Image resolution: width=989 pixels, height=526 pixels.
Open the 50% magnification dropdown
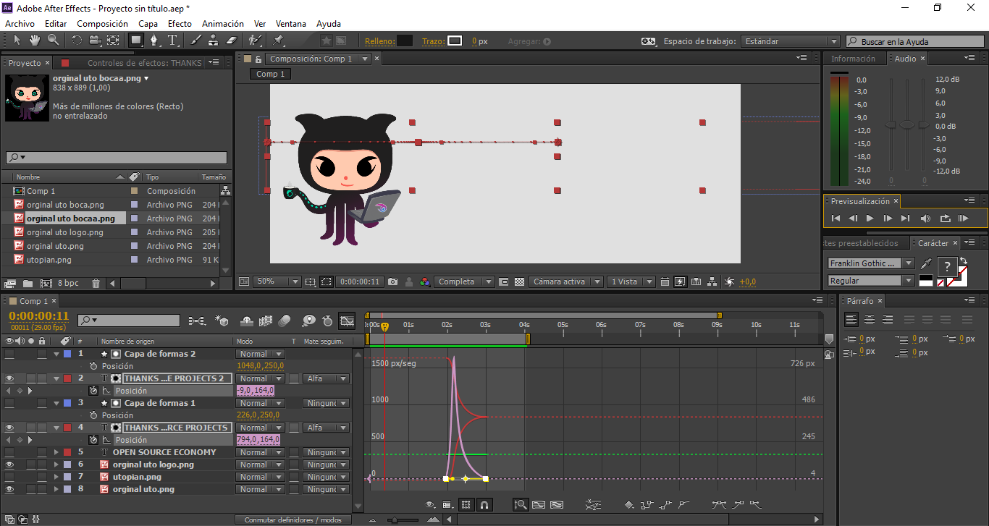(x=277, y=281)
